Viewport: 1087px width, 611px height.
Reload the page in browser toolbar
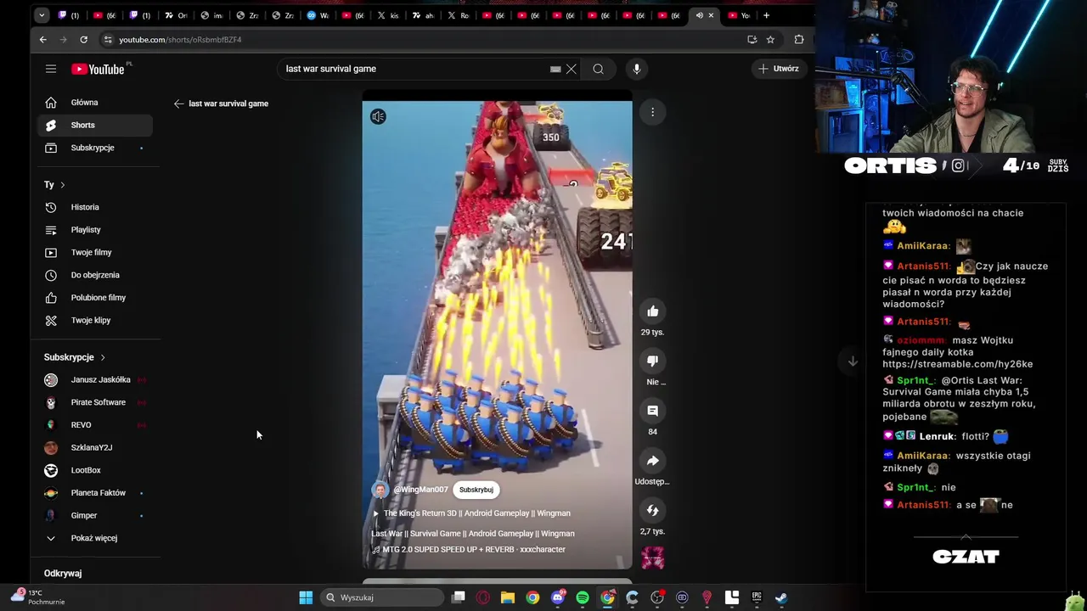click(83, 39)
